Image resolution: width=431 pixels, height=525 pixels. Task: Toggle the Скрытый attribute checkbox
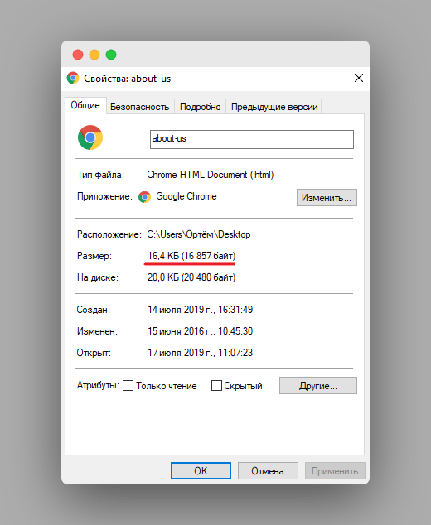click(216, 385)
